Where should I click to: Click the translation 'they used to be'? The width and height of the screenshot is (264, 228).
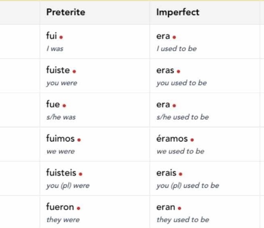(183, 220)
